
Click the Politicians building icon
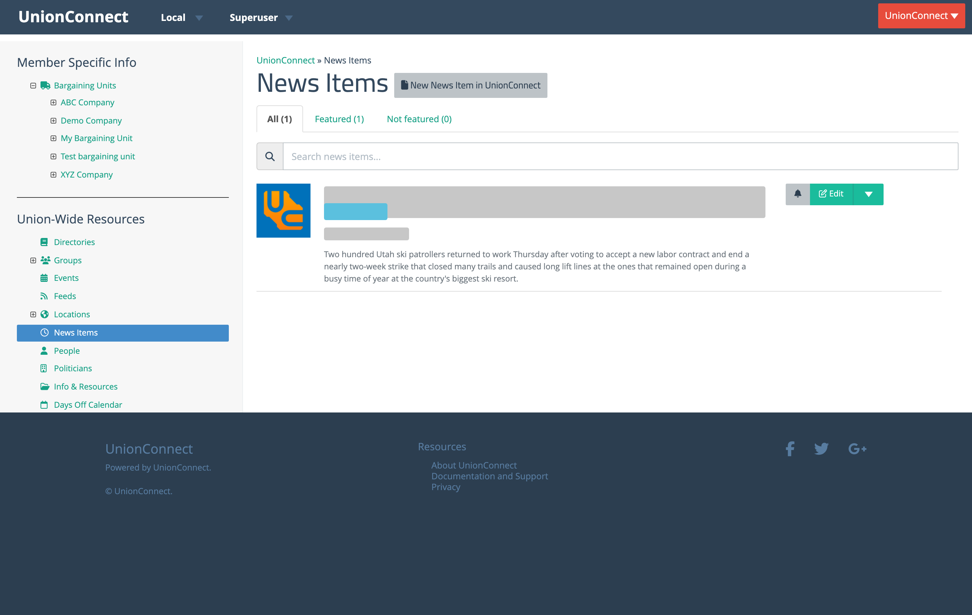click(x=44, y=368)
